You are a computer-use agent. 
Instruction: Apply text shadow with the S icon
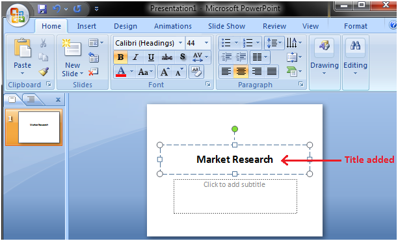pos(182,57)
